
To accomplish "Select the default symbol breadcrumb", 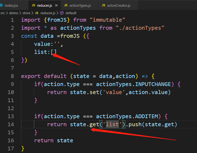I will [71, 13].
